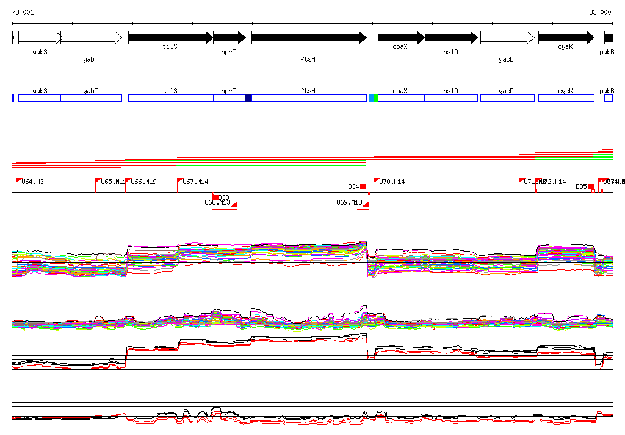Click the U69.M13 reverse-strand flag marker
Screen dimensions: 625x435
(x=366, y=203)
